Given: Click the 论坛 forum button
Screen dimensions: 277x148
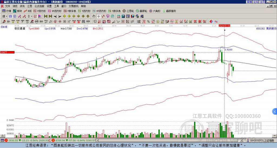Looking at the screenshot, I should 256,2.
